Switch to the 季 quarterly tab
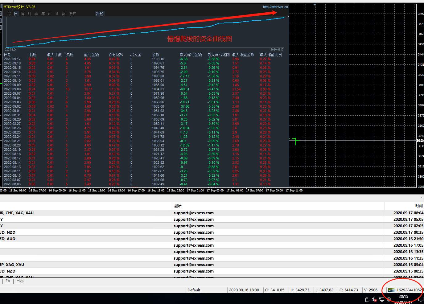 click(x=36, y=14)
